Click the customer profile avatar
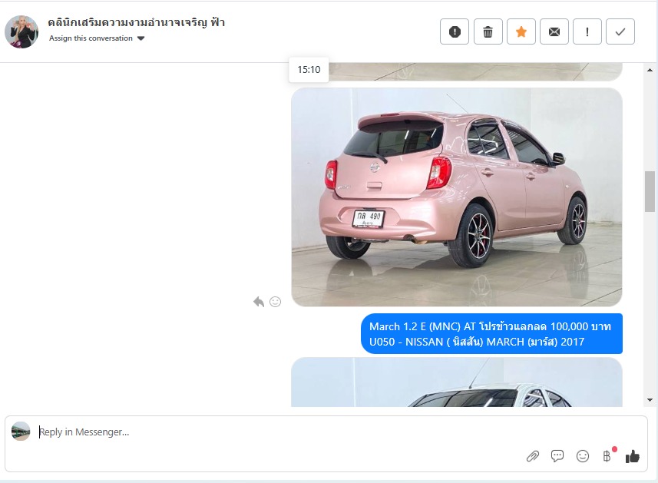 pos(21,31)
